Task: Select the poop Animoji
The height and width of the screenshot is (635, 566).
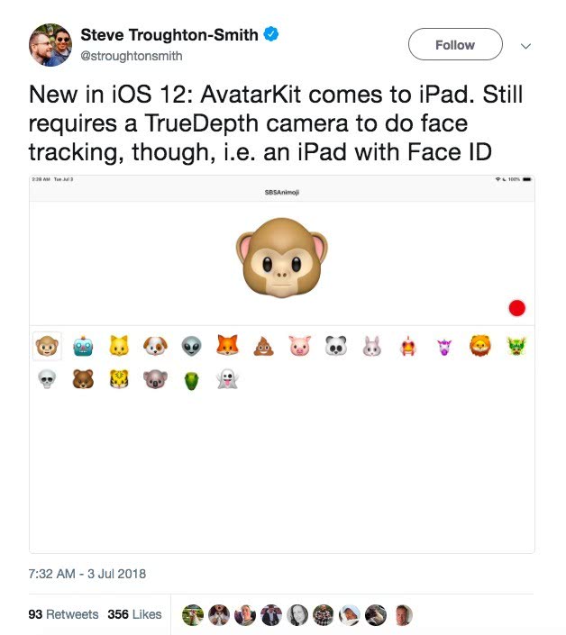Action: [263, 345]
